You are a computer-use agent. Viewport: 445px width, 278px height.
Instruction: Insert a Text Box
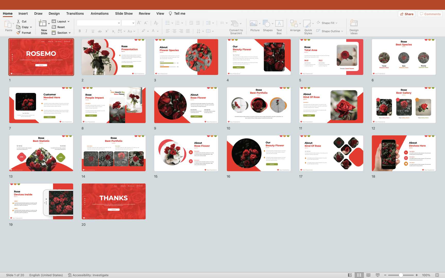[x=279, y=24]
